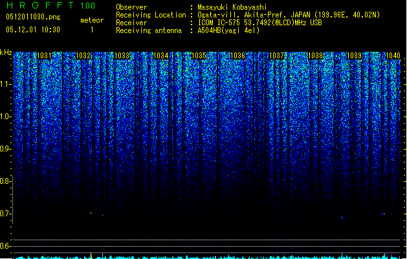This screenshot has height=259, width=407.
Task: Click the 1.1 frequency axis label
Action: [5, 84]
